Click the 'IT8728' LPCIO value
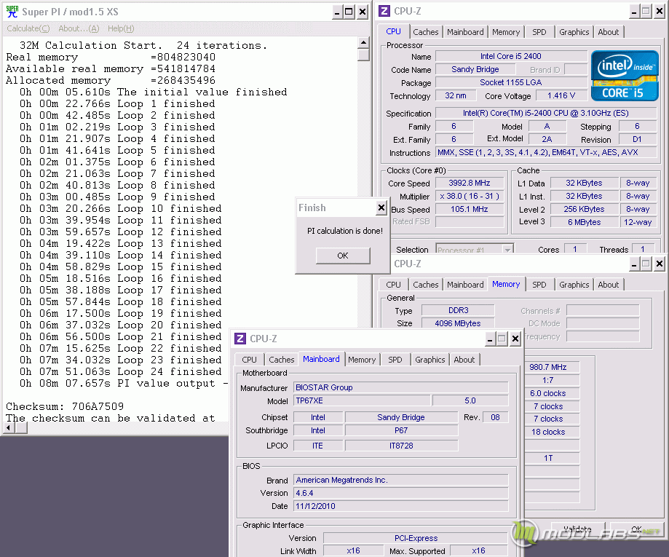This screenshot has height=557, width=669. pyautogui.click(x=401, y=446)
